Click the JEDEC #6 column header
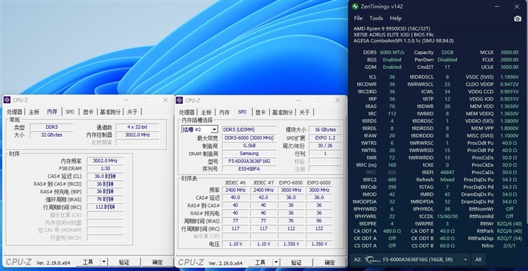Image resolution: width=528 pixels, height=271 pixels. tap(235, 182)
